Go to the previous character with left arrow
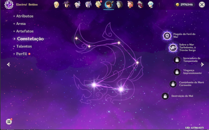 9,64
